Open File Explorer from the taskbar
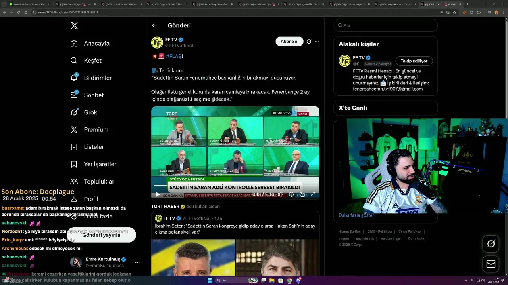The image size is (508, 285). coord(272,280)
